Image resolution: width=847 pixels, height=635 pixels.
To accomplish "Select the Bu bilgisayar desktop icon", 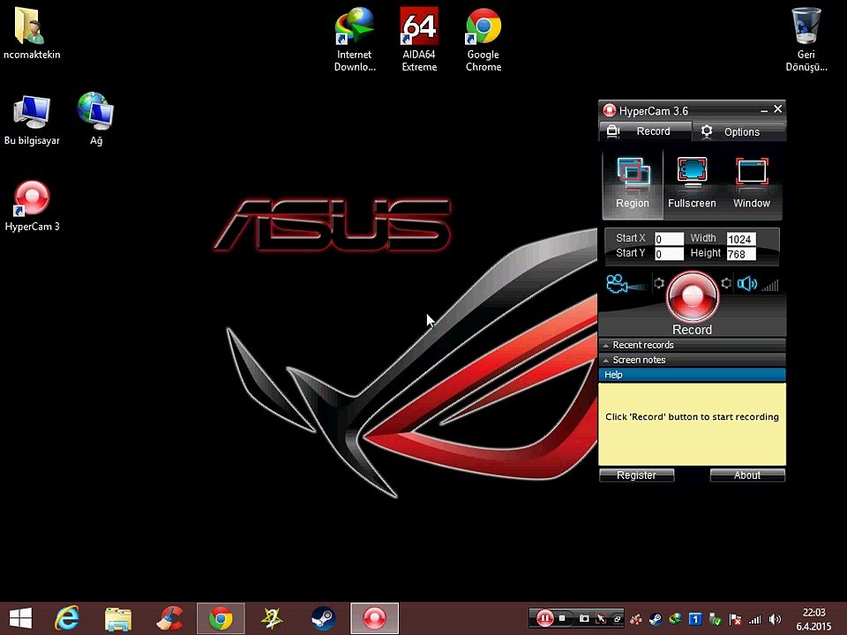I will pyautogui.click(x=32, y=121).
